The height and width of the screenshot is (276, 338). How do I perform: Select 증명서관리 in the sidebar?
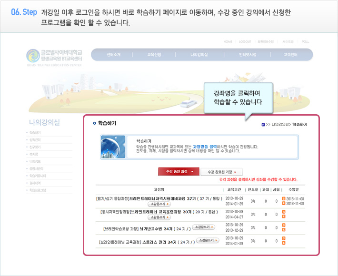click(x=36, y=169)
